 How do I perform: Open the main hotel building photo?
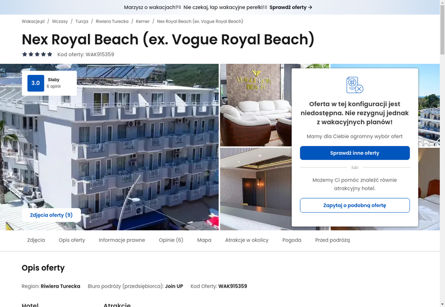109,147
